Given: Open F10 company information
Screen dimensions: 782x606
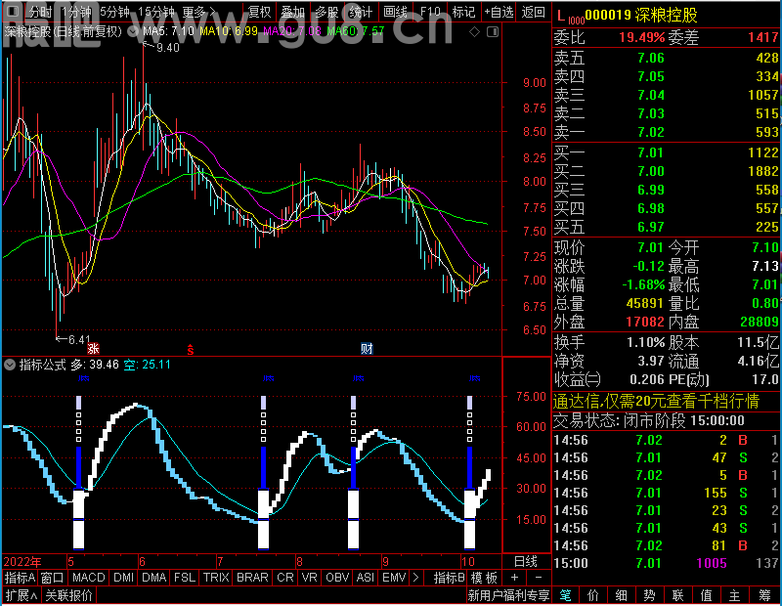Looking at the screenshot, I should pyautogui.click(x=430, y=12).
